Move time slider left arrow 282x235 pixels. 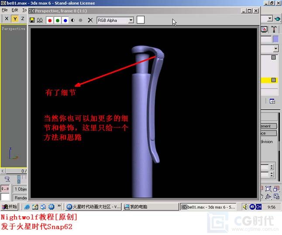tap(3, 171)
